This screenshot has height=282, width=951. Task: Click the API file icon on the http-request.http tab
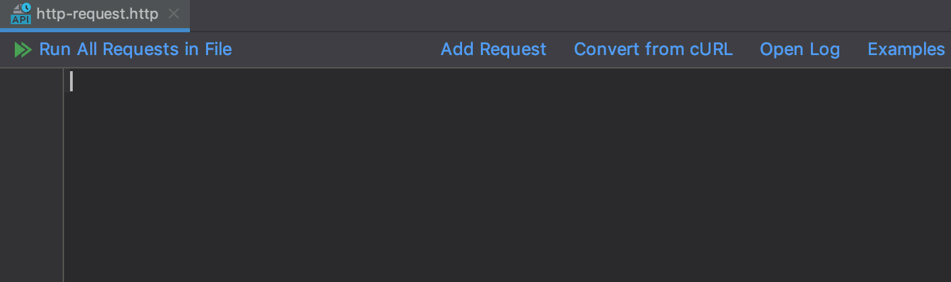click(20, 13)
